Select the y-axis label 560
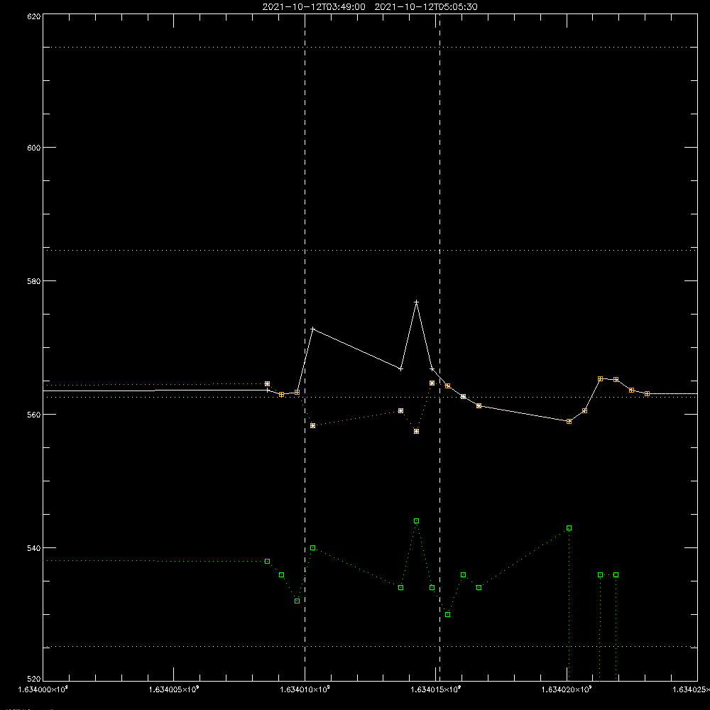The height and width of the screenshot is (710, 710). 34,415
